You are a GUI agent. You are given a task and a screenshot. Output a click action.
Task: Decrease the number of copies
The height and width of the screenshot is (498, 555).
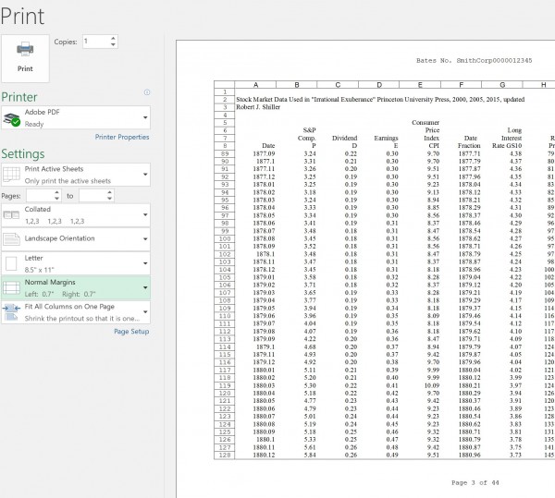tap(114, 45)
